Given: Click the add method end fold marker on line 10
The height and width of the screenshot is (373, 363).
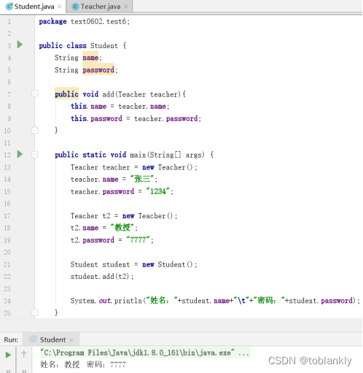Looking at the screenshot, I should (35, 130).
